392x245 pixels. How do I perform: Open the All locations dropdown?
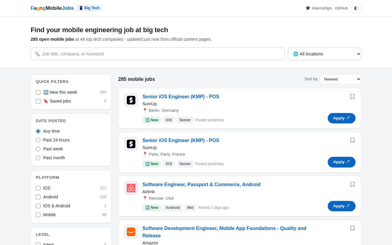[x=325, y=54]
